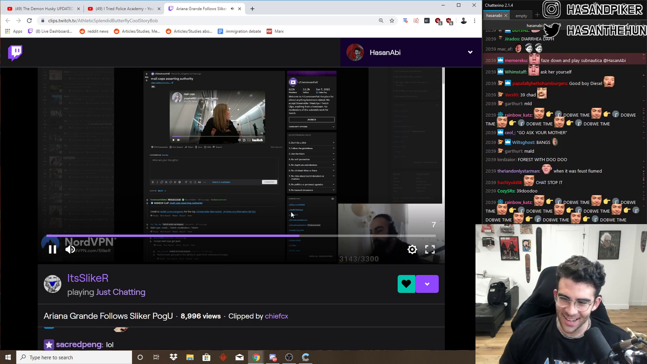Open the Apps bookmarks shortcut
The width and height of the screenshot is (647, 364).
[14, 31]
